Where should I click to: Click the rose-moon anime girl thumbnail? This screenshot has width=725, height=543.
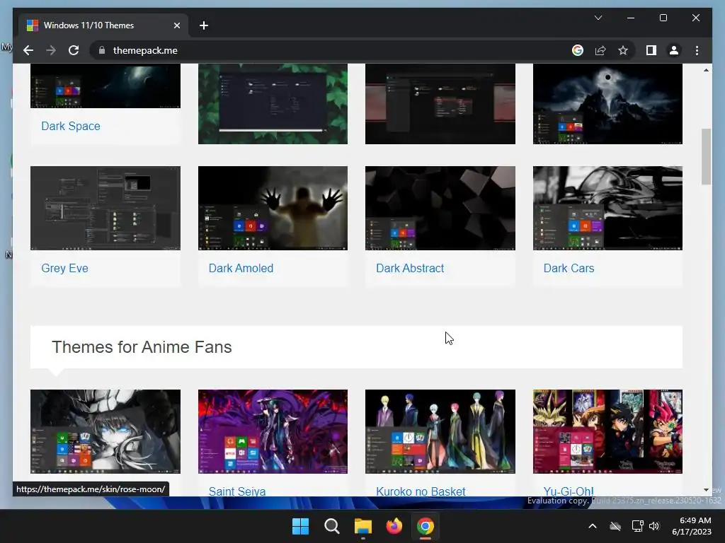105,431
